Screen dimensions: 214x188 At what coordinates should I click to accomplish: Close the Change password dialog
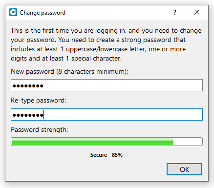197,12
